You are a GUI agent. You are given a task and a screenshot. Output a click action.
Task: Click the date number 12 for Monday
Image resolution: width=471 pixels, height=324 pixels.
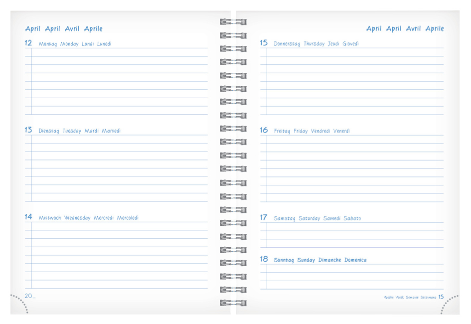tap(28, 43)
